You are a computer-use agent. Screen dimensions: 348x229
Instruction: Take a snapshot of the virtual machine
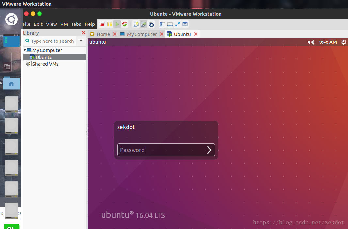tap(136, 24)
